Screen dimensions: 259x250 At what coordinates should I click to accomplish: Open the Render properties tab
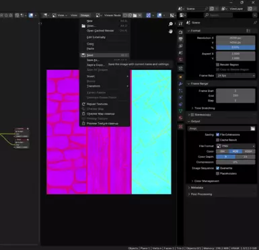(181, 32)
